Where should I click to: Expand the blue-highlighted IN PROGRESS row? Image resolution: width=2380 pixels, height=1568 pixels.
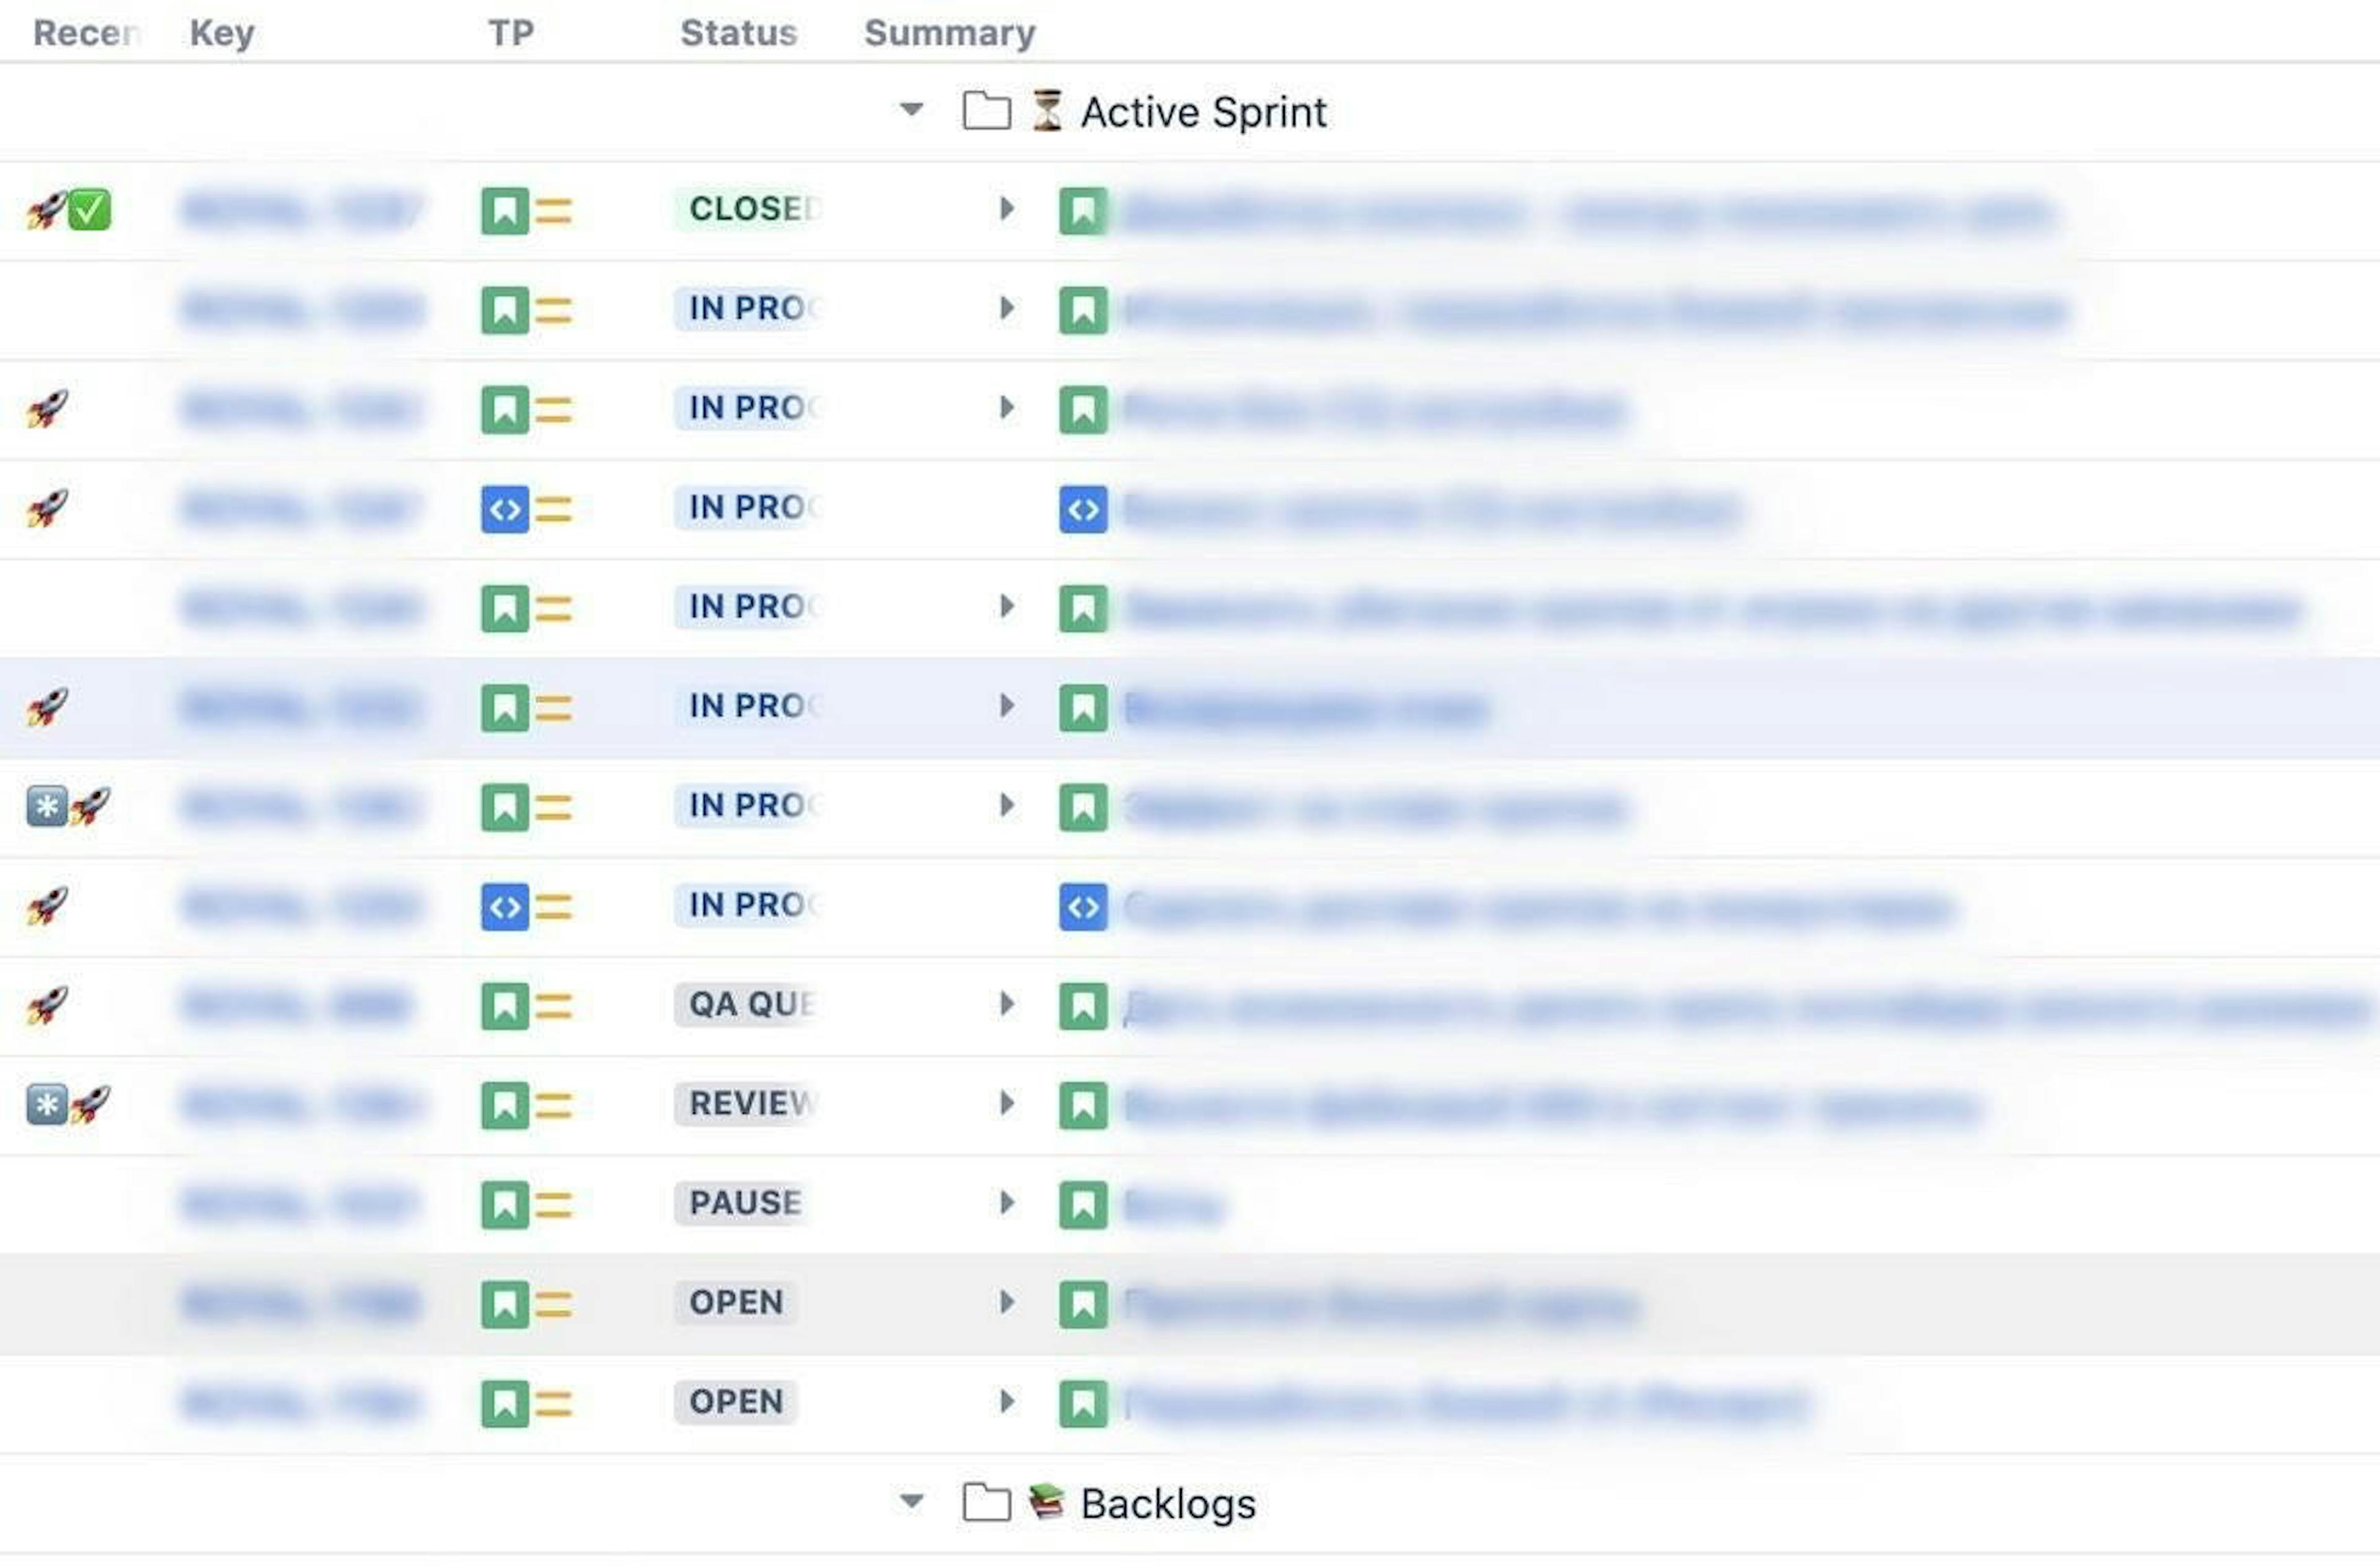1007,705
